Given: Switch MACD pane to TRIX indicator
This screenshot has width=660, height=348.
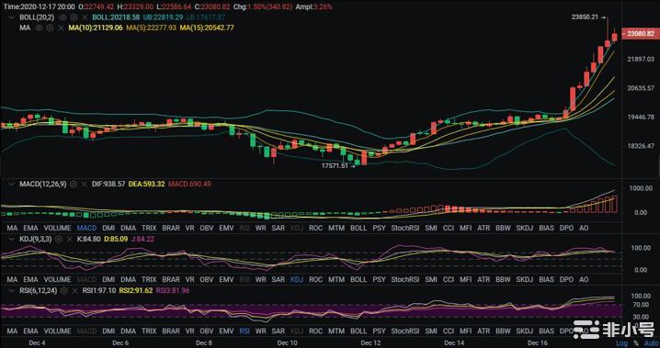Looking at the screenshot, I should tap(149, 229).
